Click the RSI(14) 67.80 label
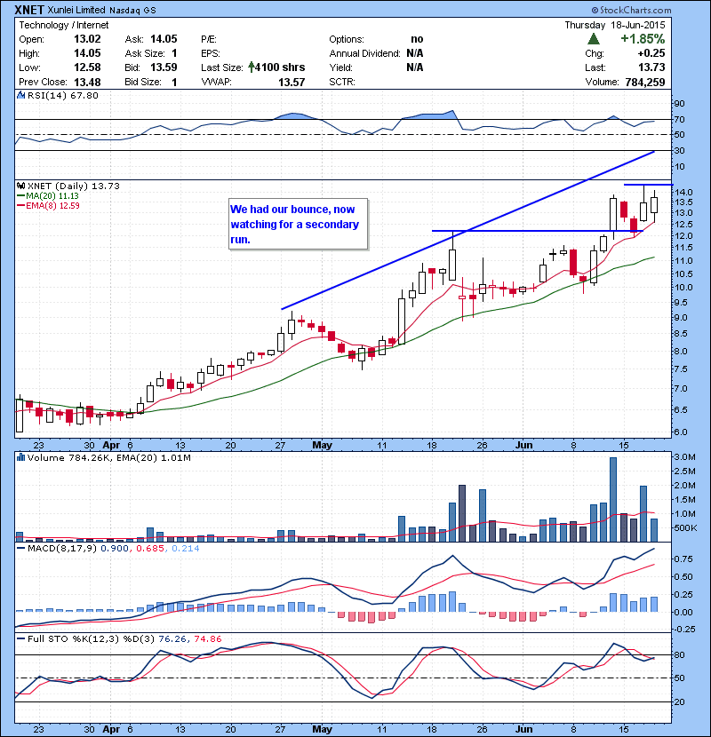 63,95
